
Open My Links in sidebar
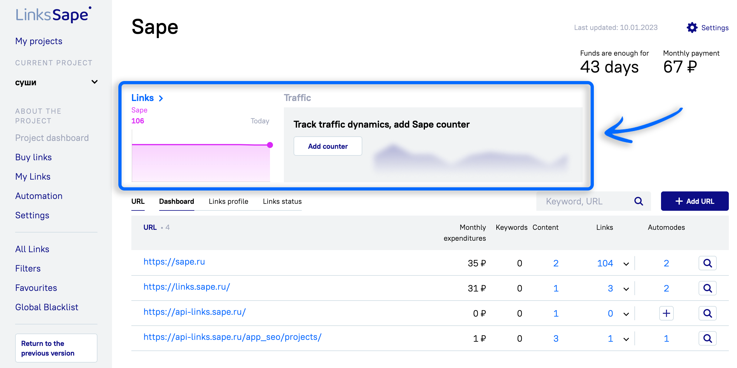33,177
